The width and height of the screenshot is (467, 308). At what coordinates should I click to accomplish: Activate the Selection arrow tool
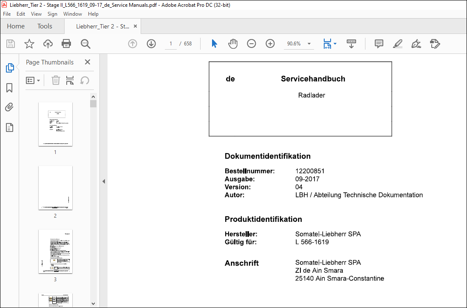214,44
